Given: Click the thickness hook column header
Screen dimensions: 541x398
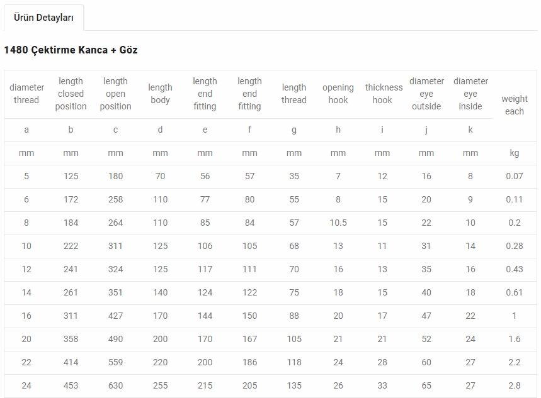Looking at the screenshot, I should [x=384, y=94].
